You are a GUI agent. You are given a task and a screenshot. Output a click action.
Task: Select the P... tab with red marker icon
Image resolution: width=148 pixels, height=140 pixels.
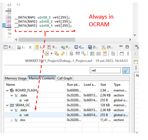pos(52,47)
